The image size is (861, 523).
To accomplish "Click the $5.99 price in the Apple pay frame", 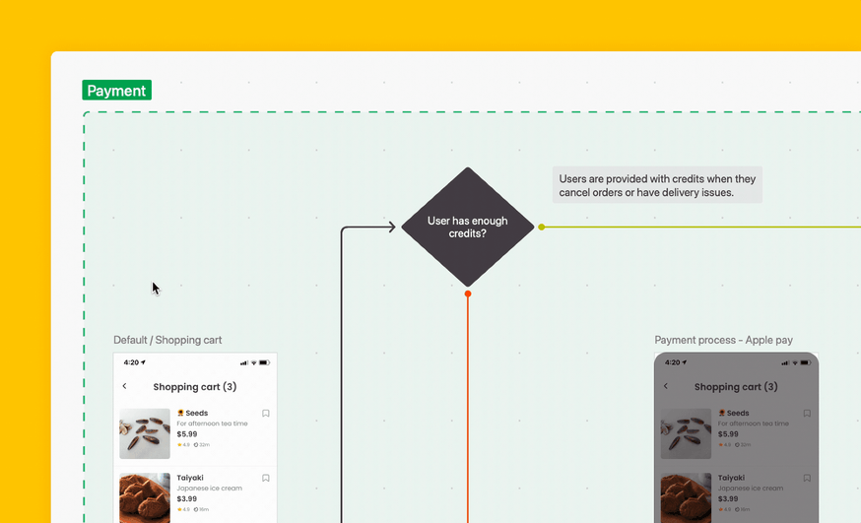I will point(728,434).
